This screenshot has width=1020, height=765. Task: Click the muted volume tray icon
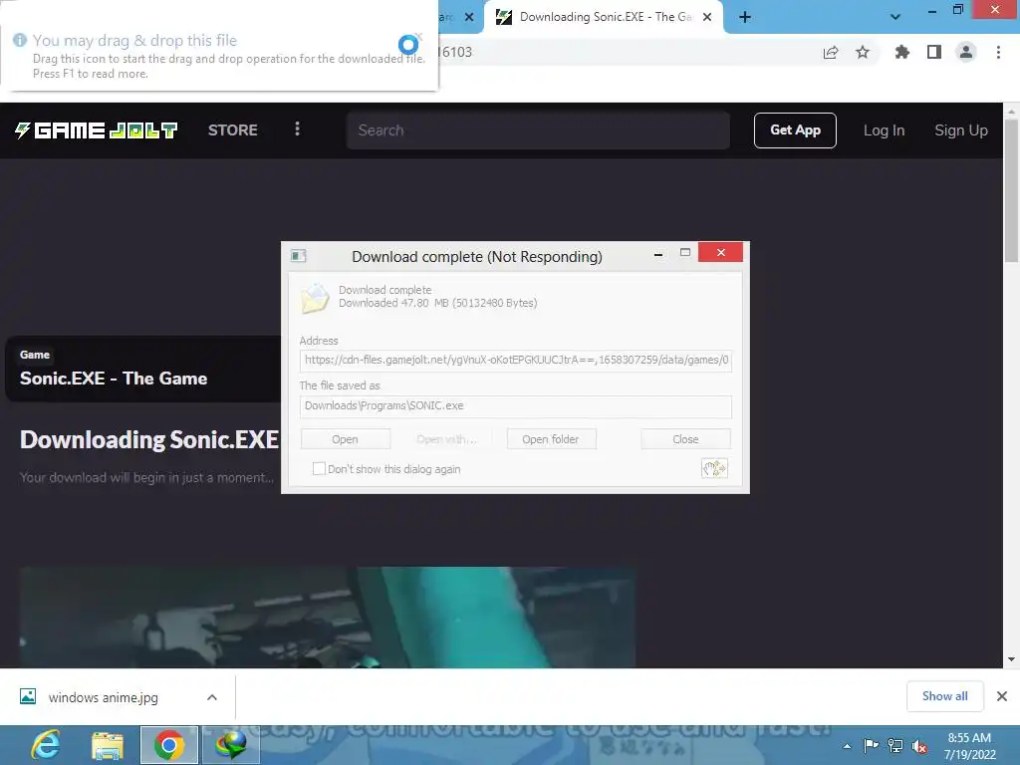pyautogui.click(x=919, y=746)
